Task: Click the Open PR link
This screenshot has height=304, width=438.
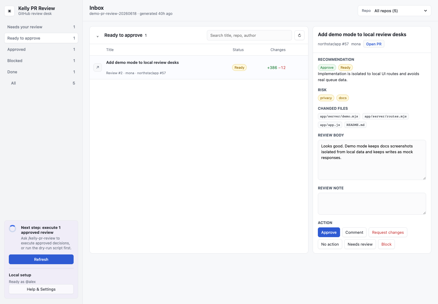Action: pos(374,44)
